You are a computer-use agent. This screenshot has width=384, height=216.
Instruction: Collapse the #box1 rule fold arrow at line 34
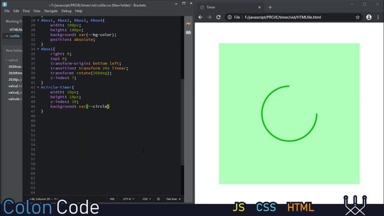38,49
